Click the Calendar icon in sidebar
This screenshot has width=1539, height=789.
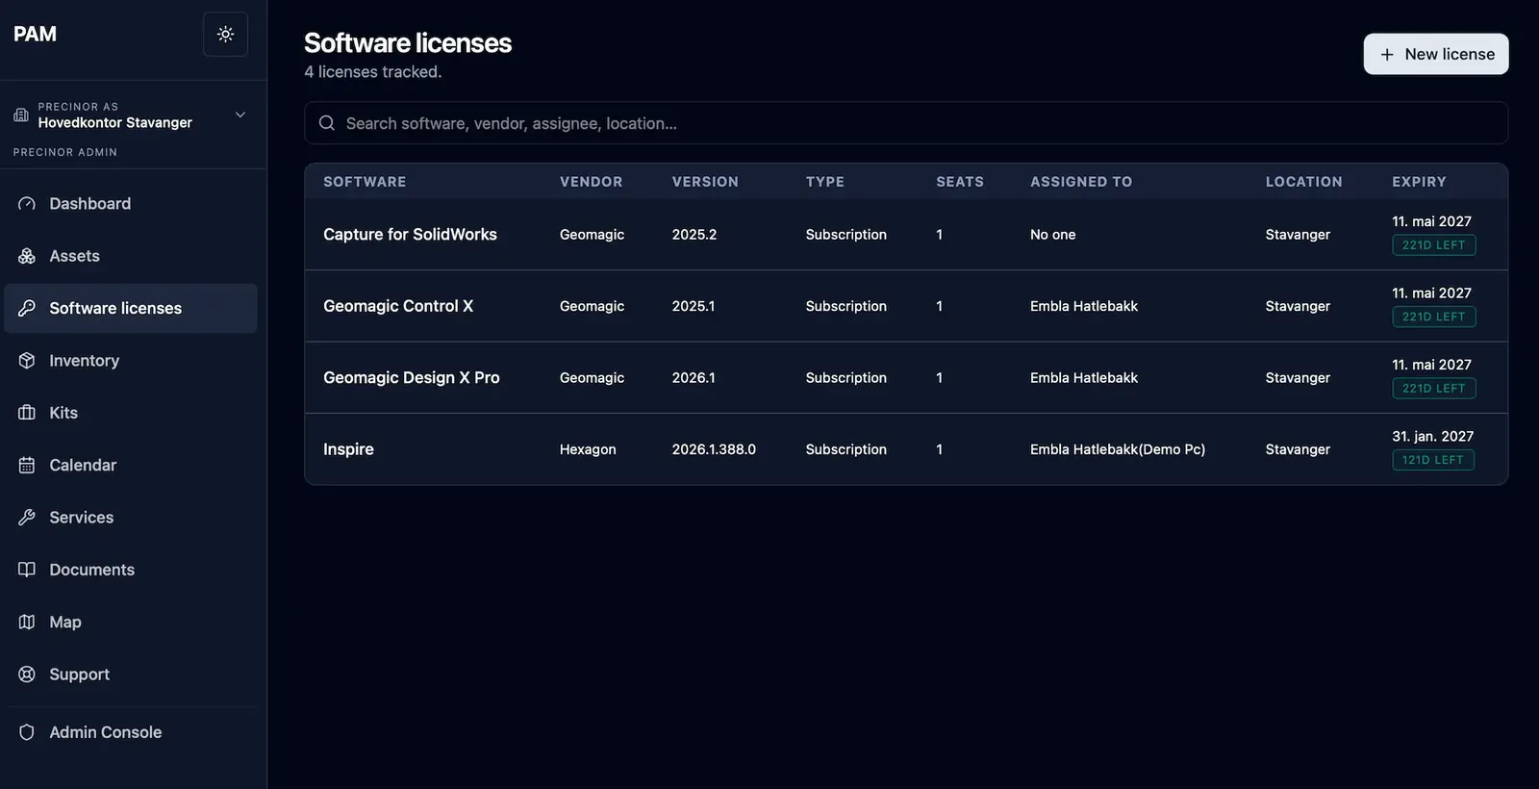(27, 465)
